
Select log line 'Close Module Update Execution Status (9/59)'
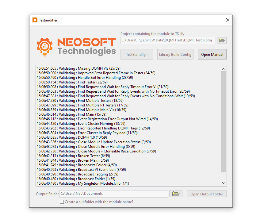click(94, 142)
